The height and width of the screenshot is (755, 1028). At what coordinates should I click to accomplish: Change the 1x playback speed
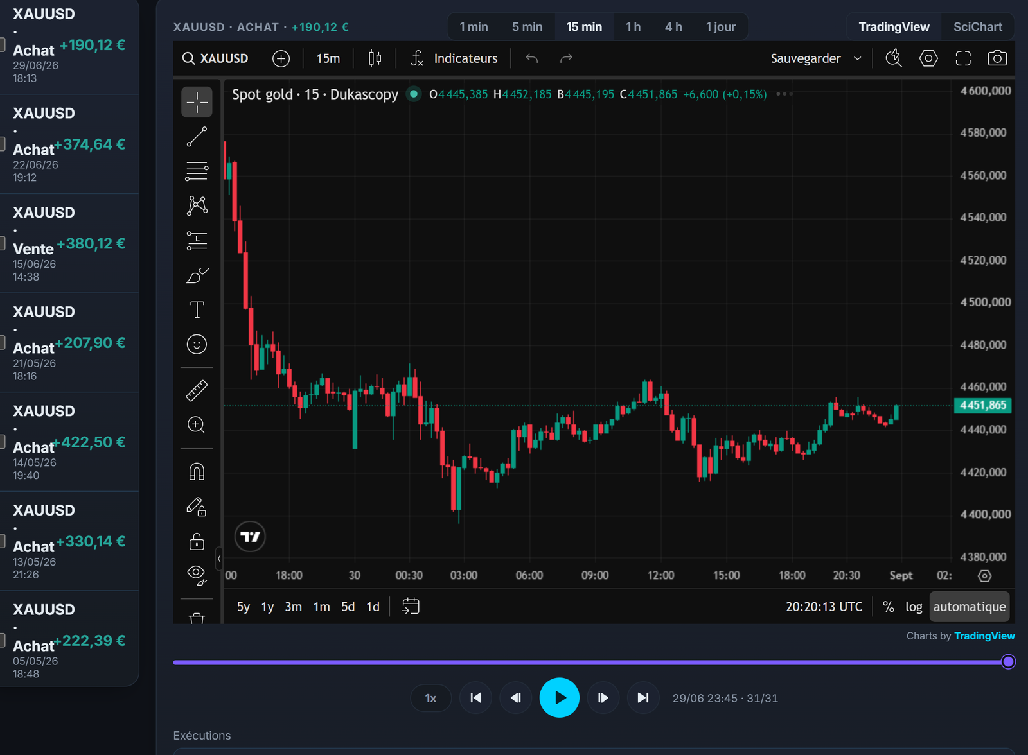point(430,698)
